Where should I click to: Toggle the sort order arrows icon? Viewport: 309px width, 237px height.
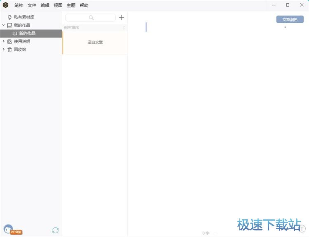click(124, 28)
